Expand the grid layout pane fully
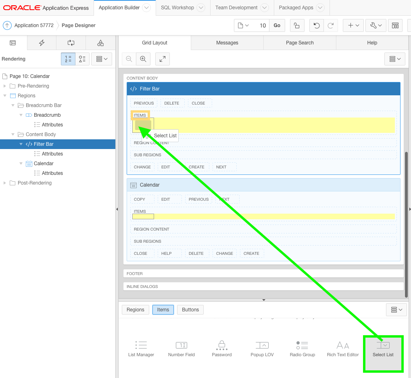411x378 pixels. point(163,59)
